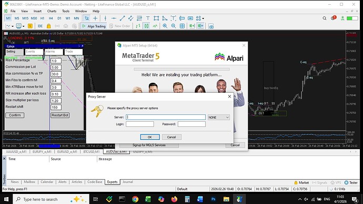Open Events tab in Ejdeja panel
The image size is (363, 204).
pos(34,52)
